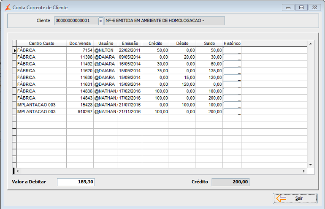This screenshot has height=209, width=325.
Task: Select doc number 7154 cell
Action: click(80, 50)
